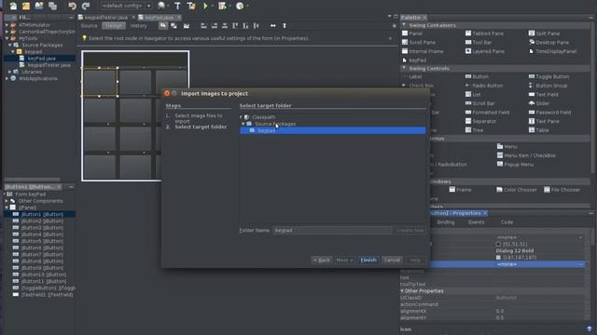
Task: Pick the Radio Button control in Palette
Action: click(x=484, y=86)
